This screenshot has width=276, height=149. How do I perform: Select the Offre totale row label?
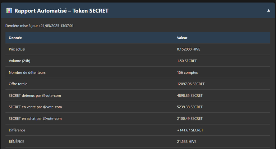click(x=18, y=84)
